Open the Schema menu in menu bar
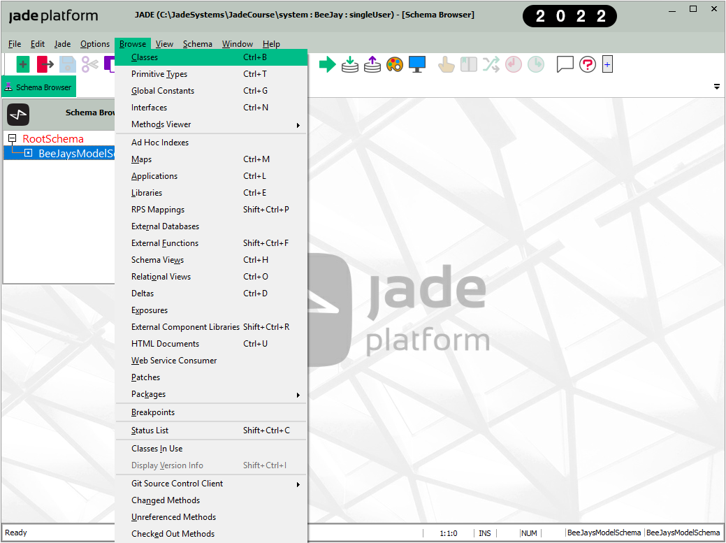 pos(197,44)
